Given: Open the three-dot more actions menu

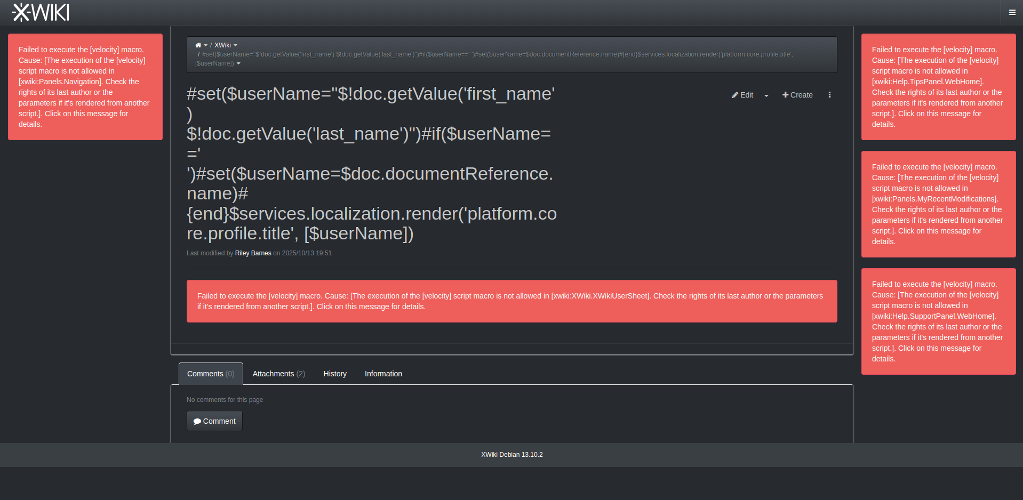Looking at the screenshot, I should click(x=829, y=95).
